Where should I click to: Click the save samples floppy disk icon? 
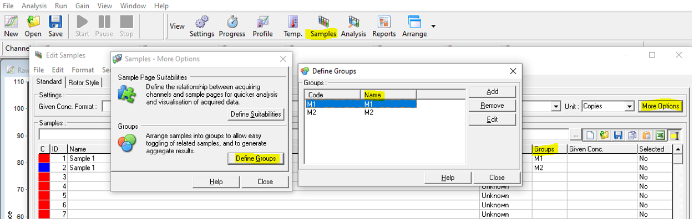coord(618,135)
